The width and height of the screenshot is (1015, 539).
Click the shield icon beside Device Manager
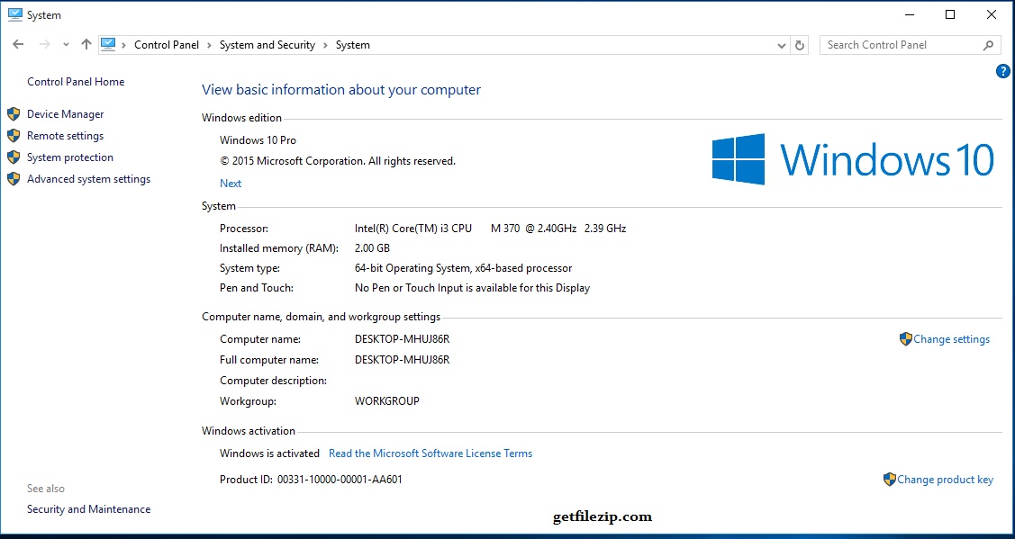(x=14, y=114)
